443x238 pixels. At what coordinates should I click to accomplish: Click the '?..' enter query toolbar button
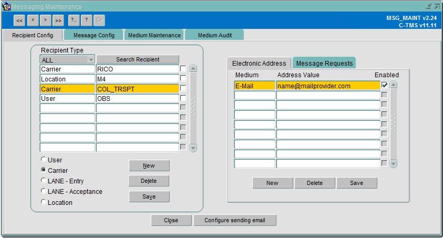click(74, 20)
